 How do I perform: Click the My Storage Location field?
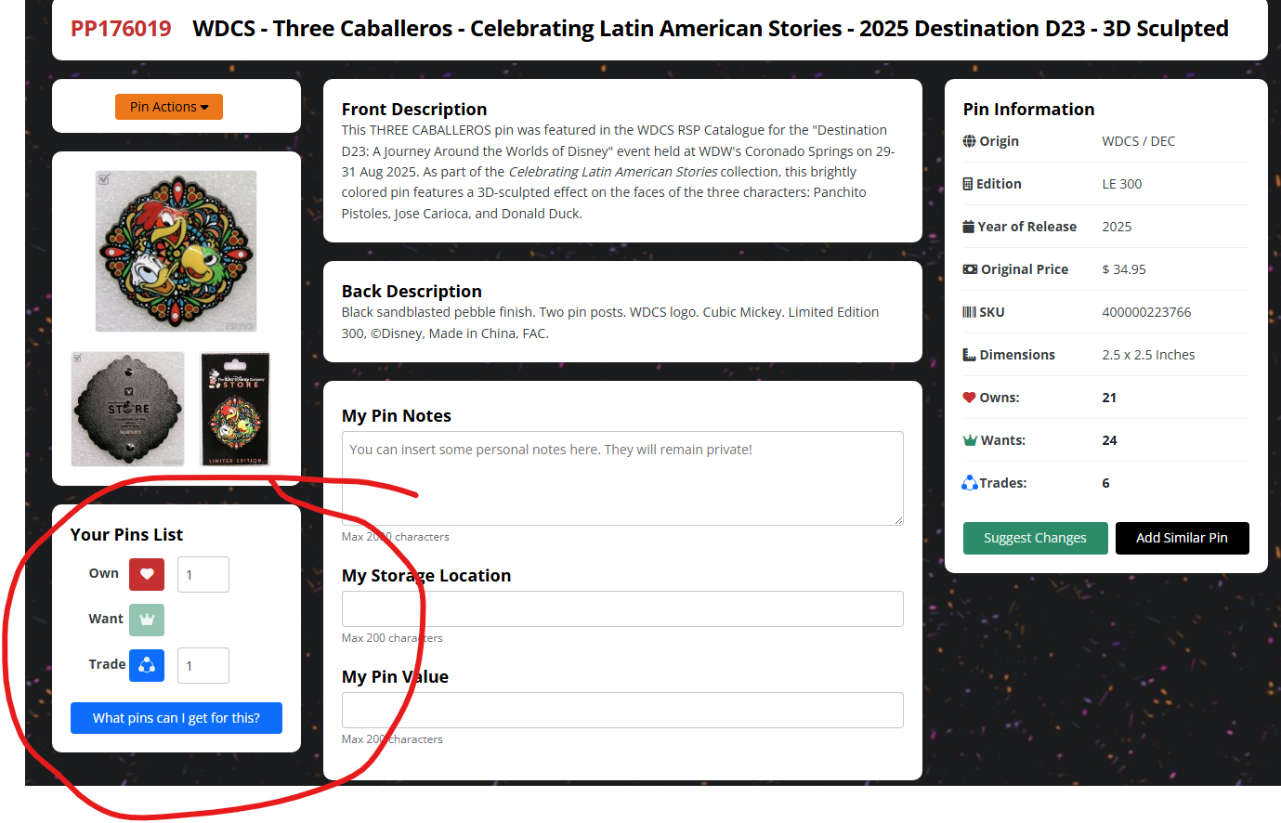(x=622, y=608)
